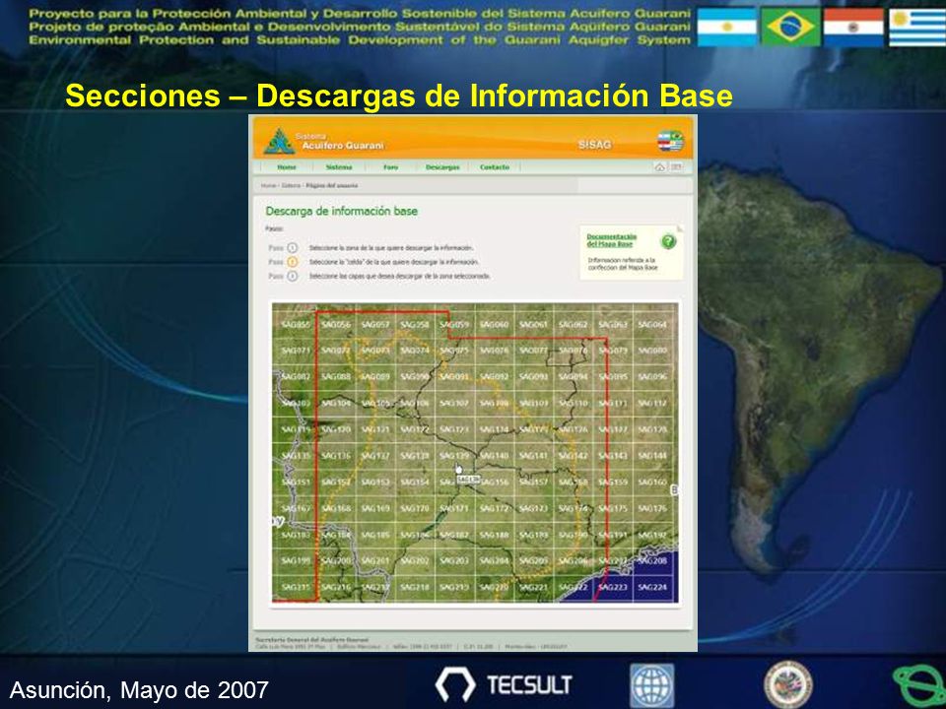Select the highlighted orange step 2 circle

coord(293,262)
